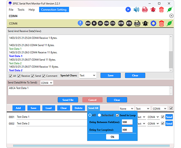Click the Cancel button
The width and height of the screenshot is (181, 148).
[92, 100]
